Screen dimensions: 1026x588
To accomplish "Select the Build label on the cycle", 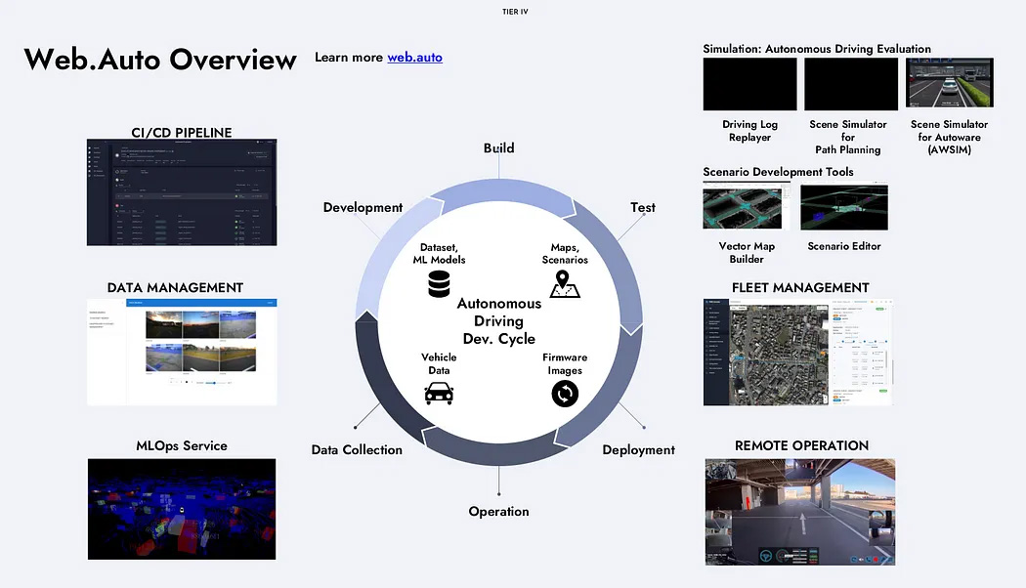I will 498,147.
